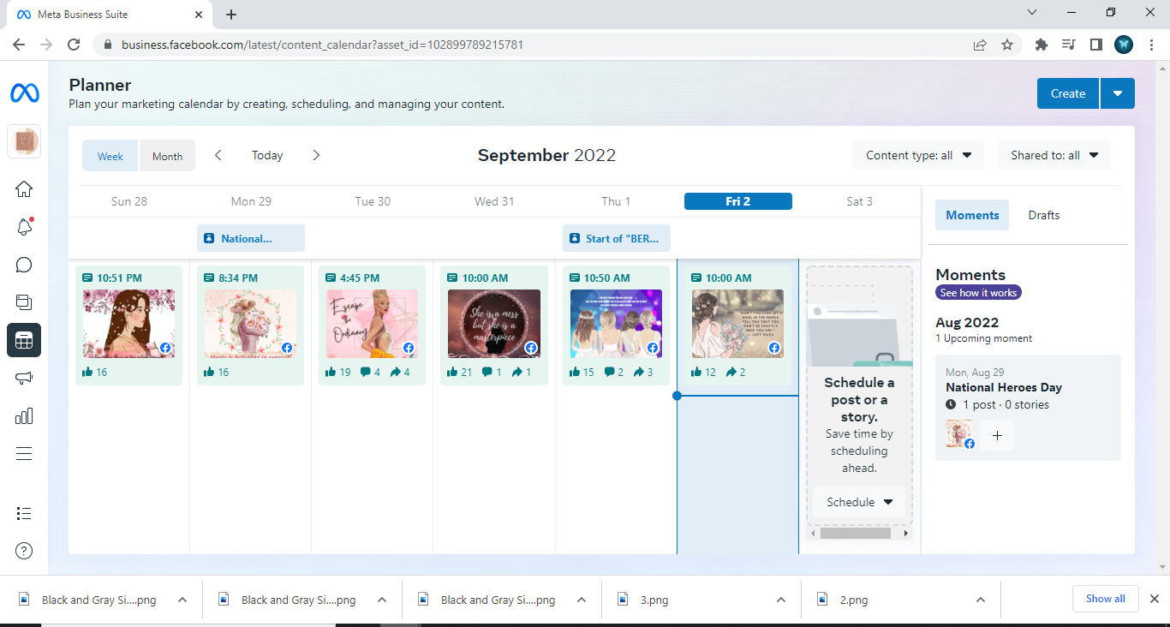Open the Sunday 10:51 PM post thumbnail
The width and height of the screenshot is (1170, 627).
click(x=128, y=324)
